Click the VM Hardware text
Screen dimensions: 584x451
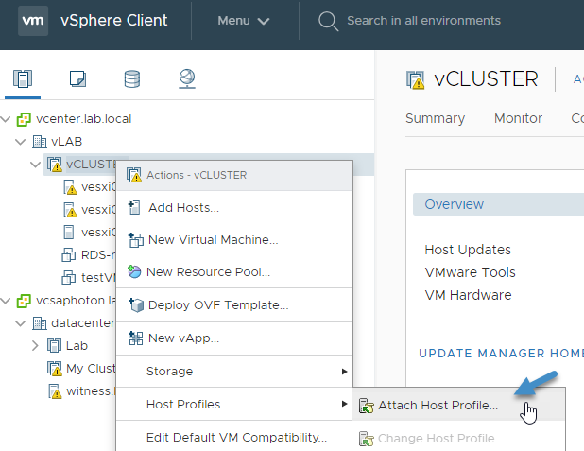[x=468, y=295]
